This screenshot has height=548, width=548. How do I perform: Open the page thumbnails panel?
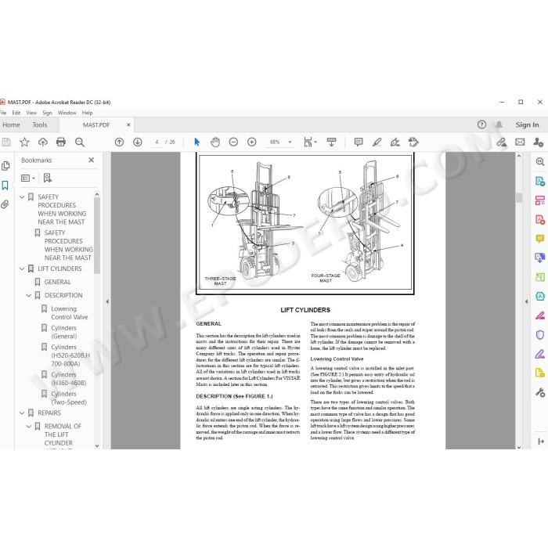[x=5, y=166]
